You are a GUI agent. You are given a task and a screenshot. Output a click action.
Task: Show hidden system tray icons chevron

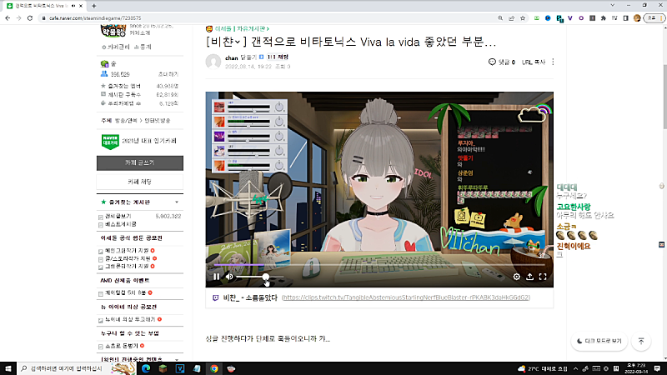575,368
